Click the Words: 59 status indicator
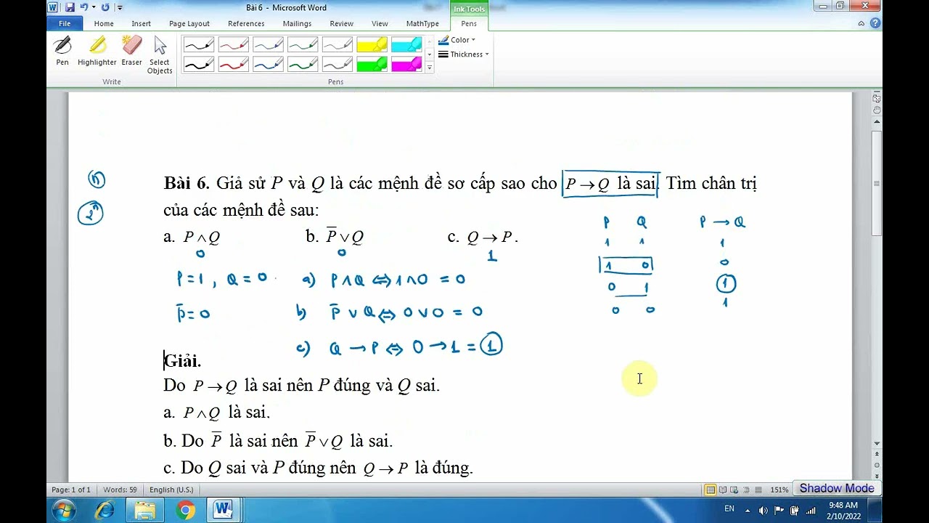This screenshot has height=523, width=929. pos(120,490)
